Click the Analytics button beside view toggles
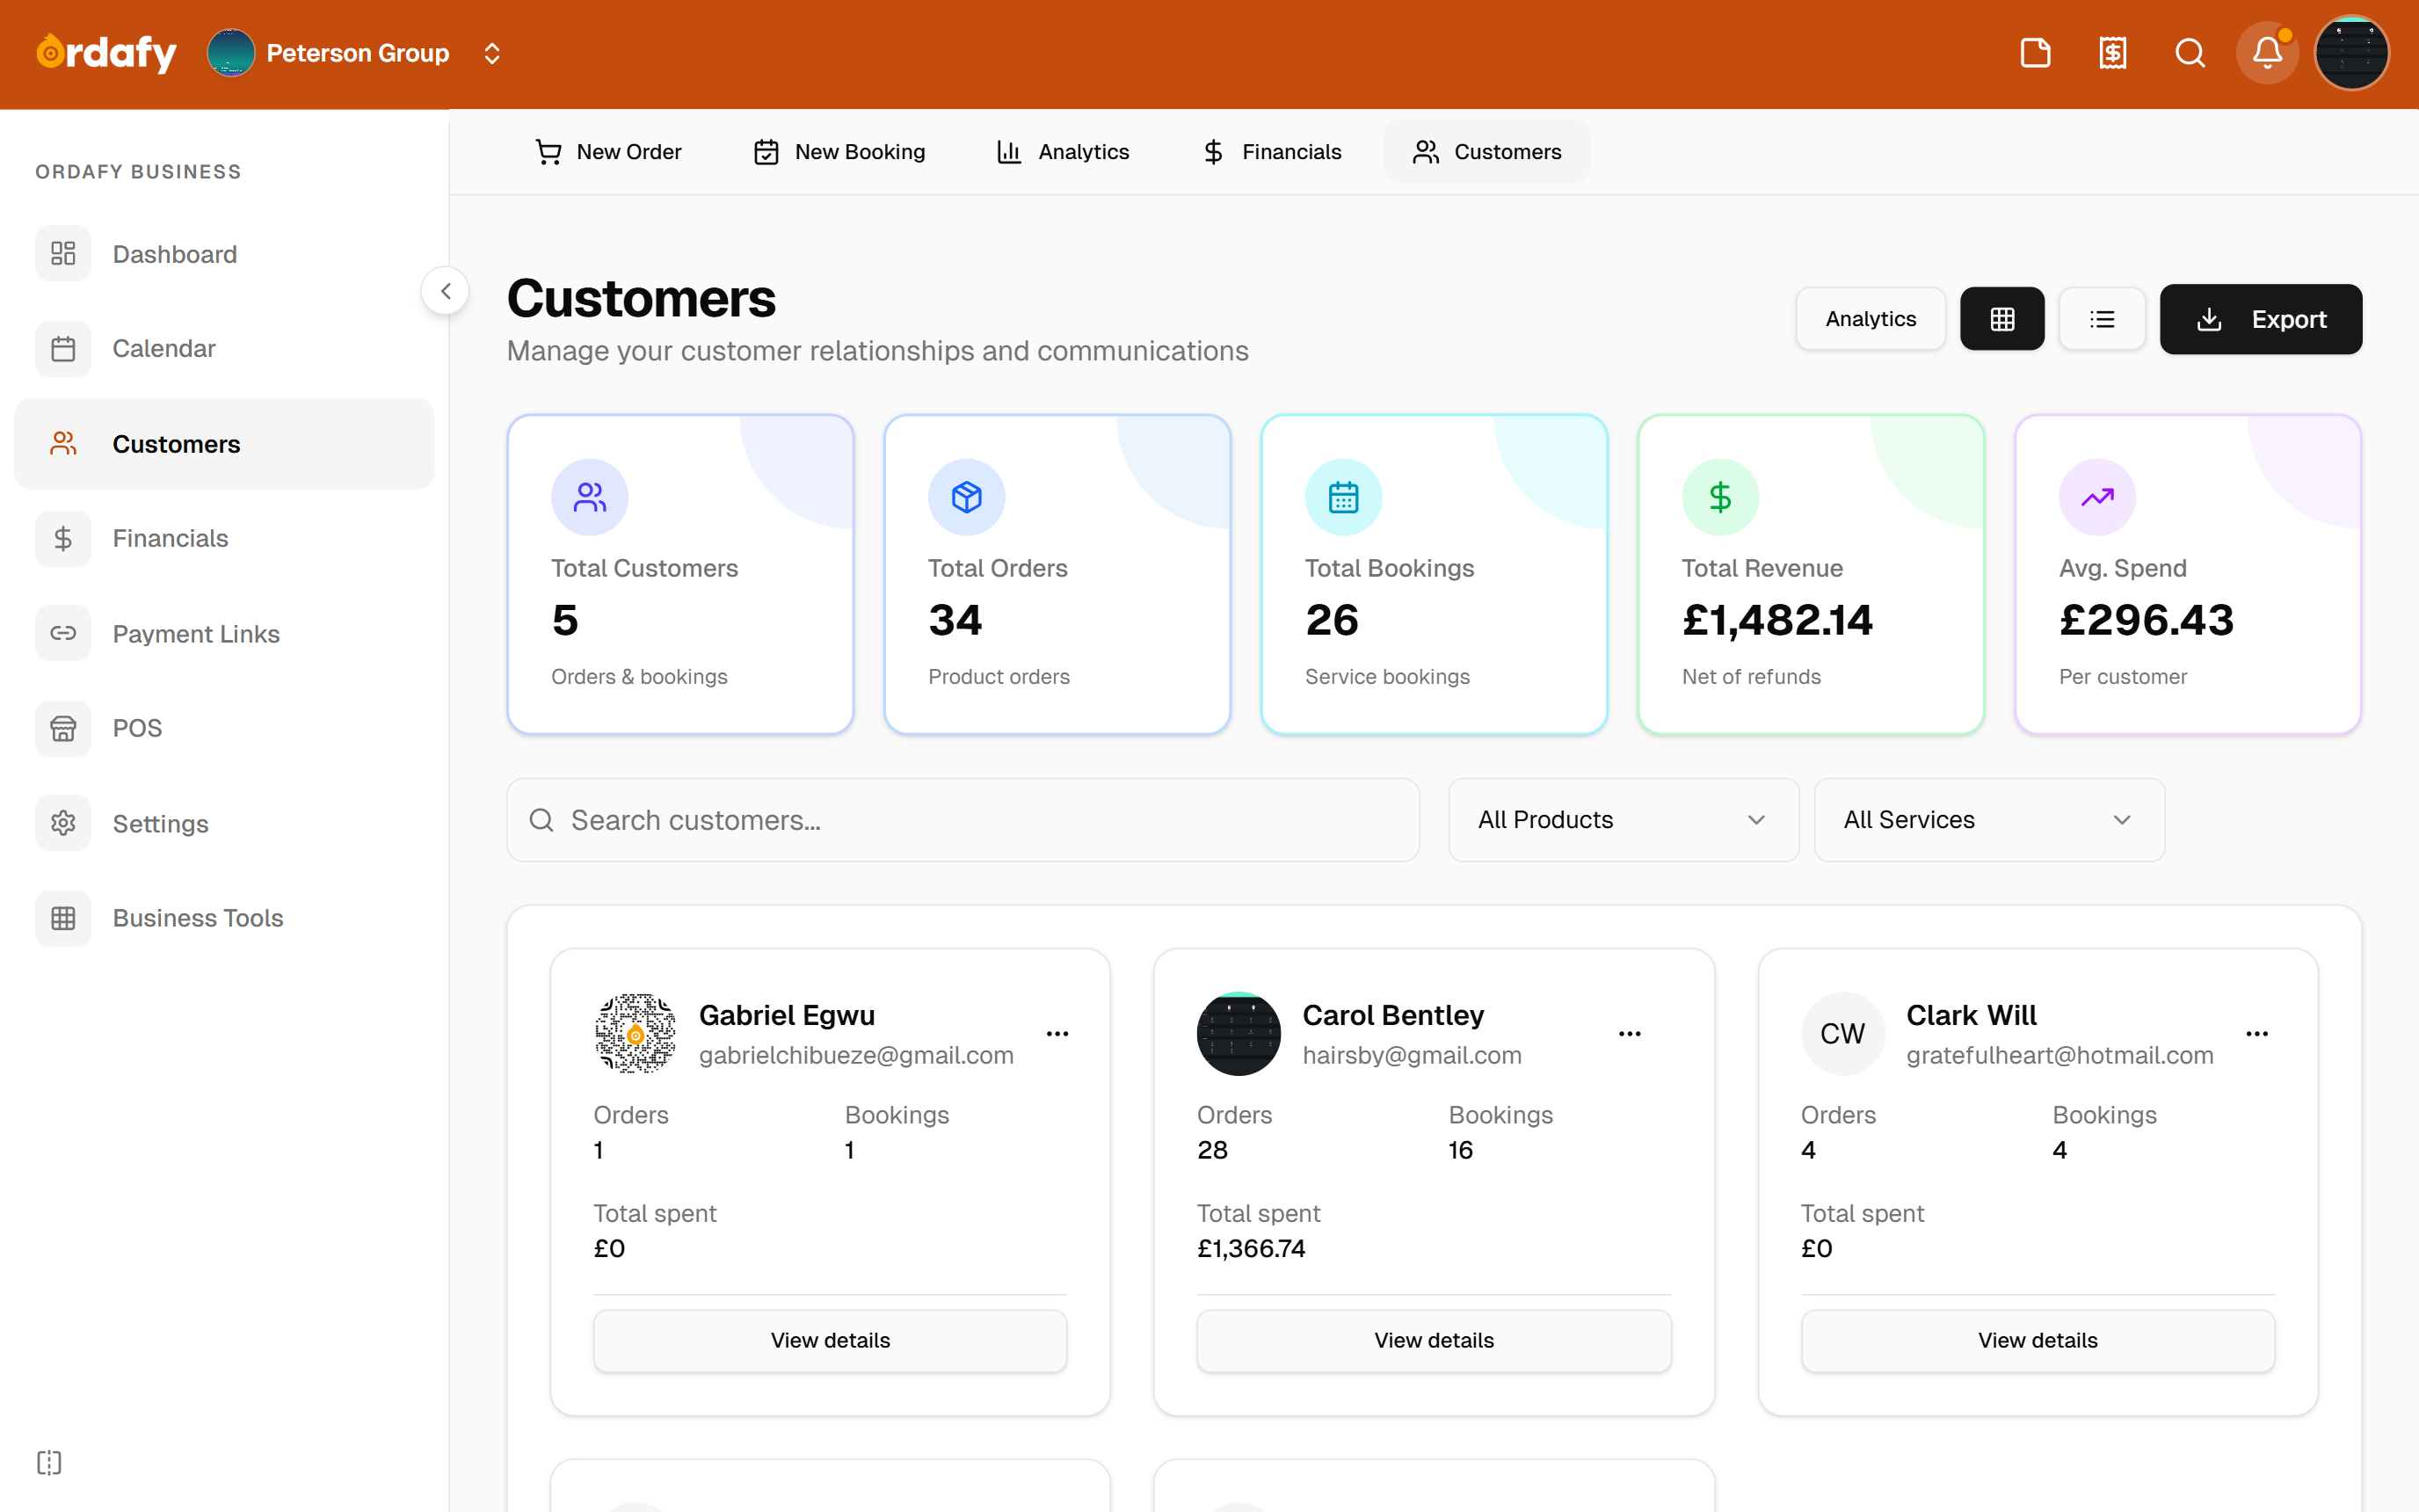 click(x=1871, y=319)
